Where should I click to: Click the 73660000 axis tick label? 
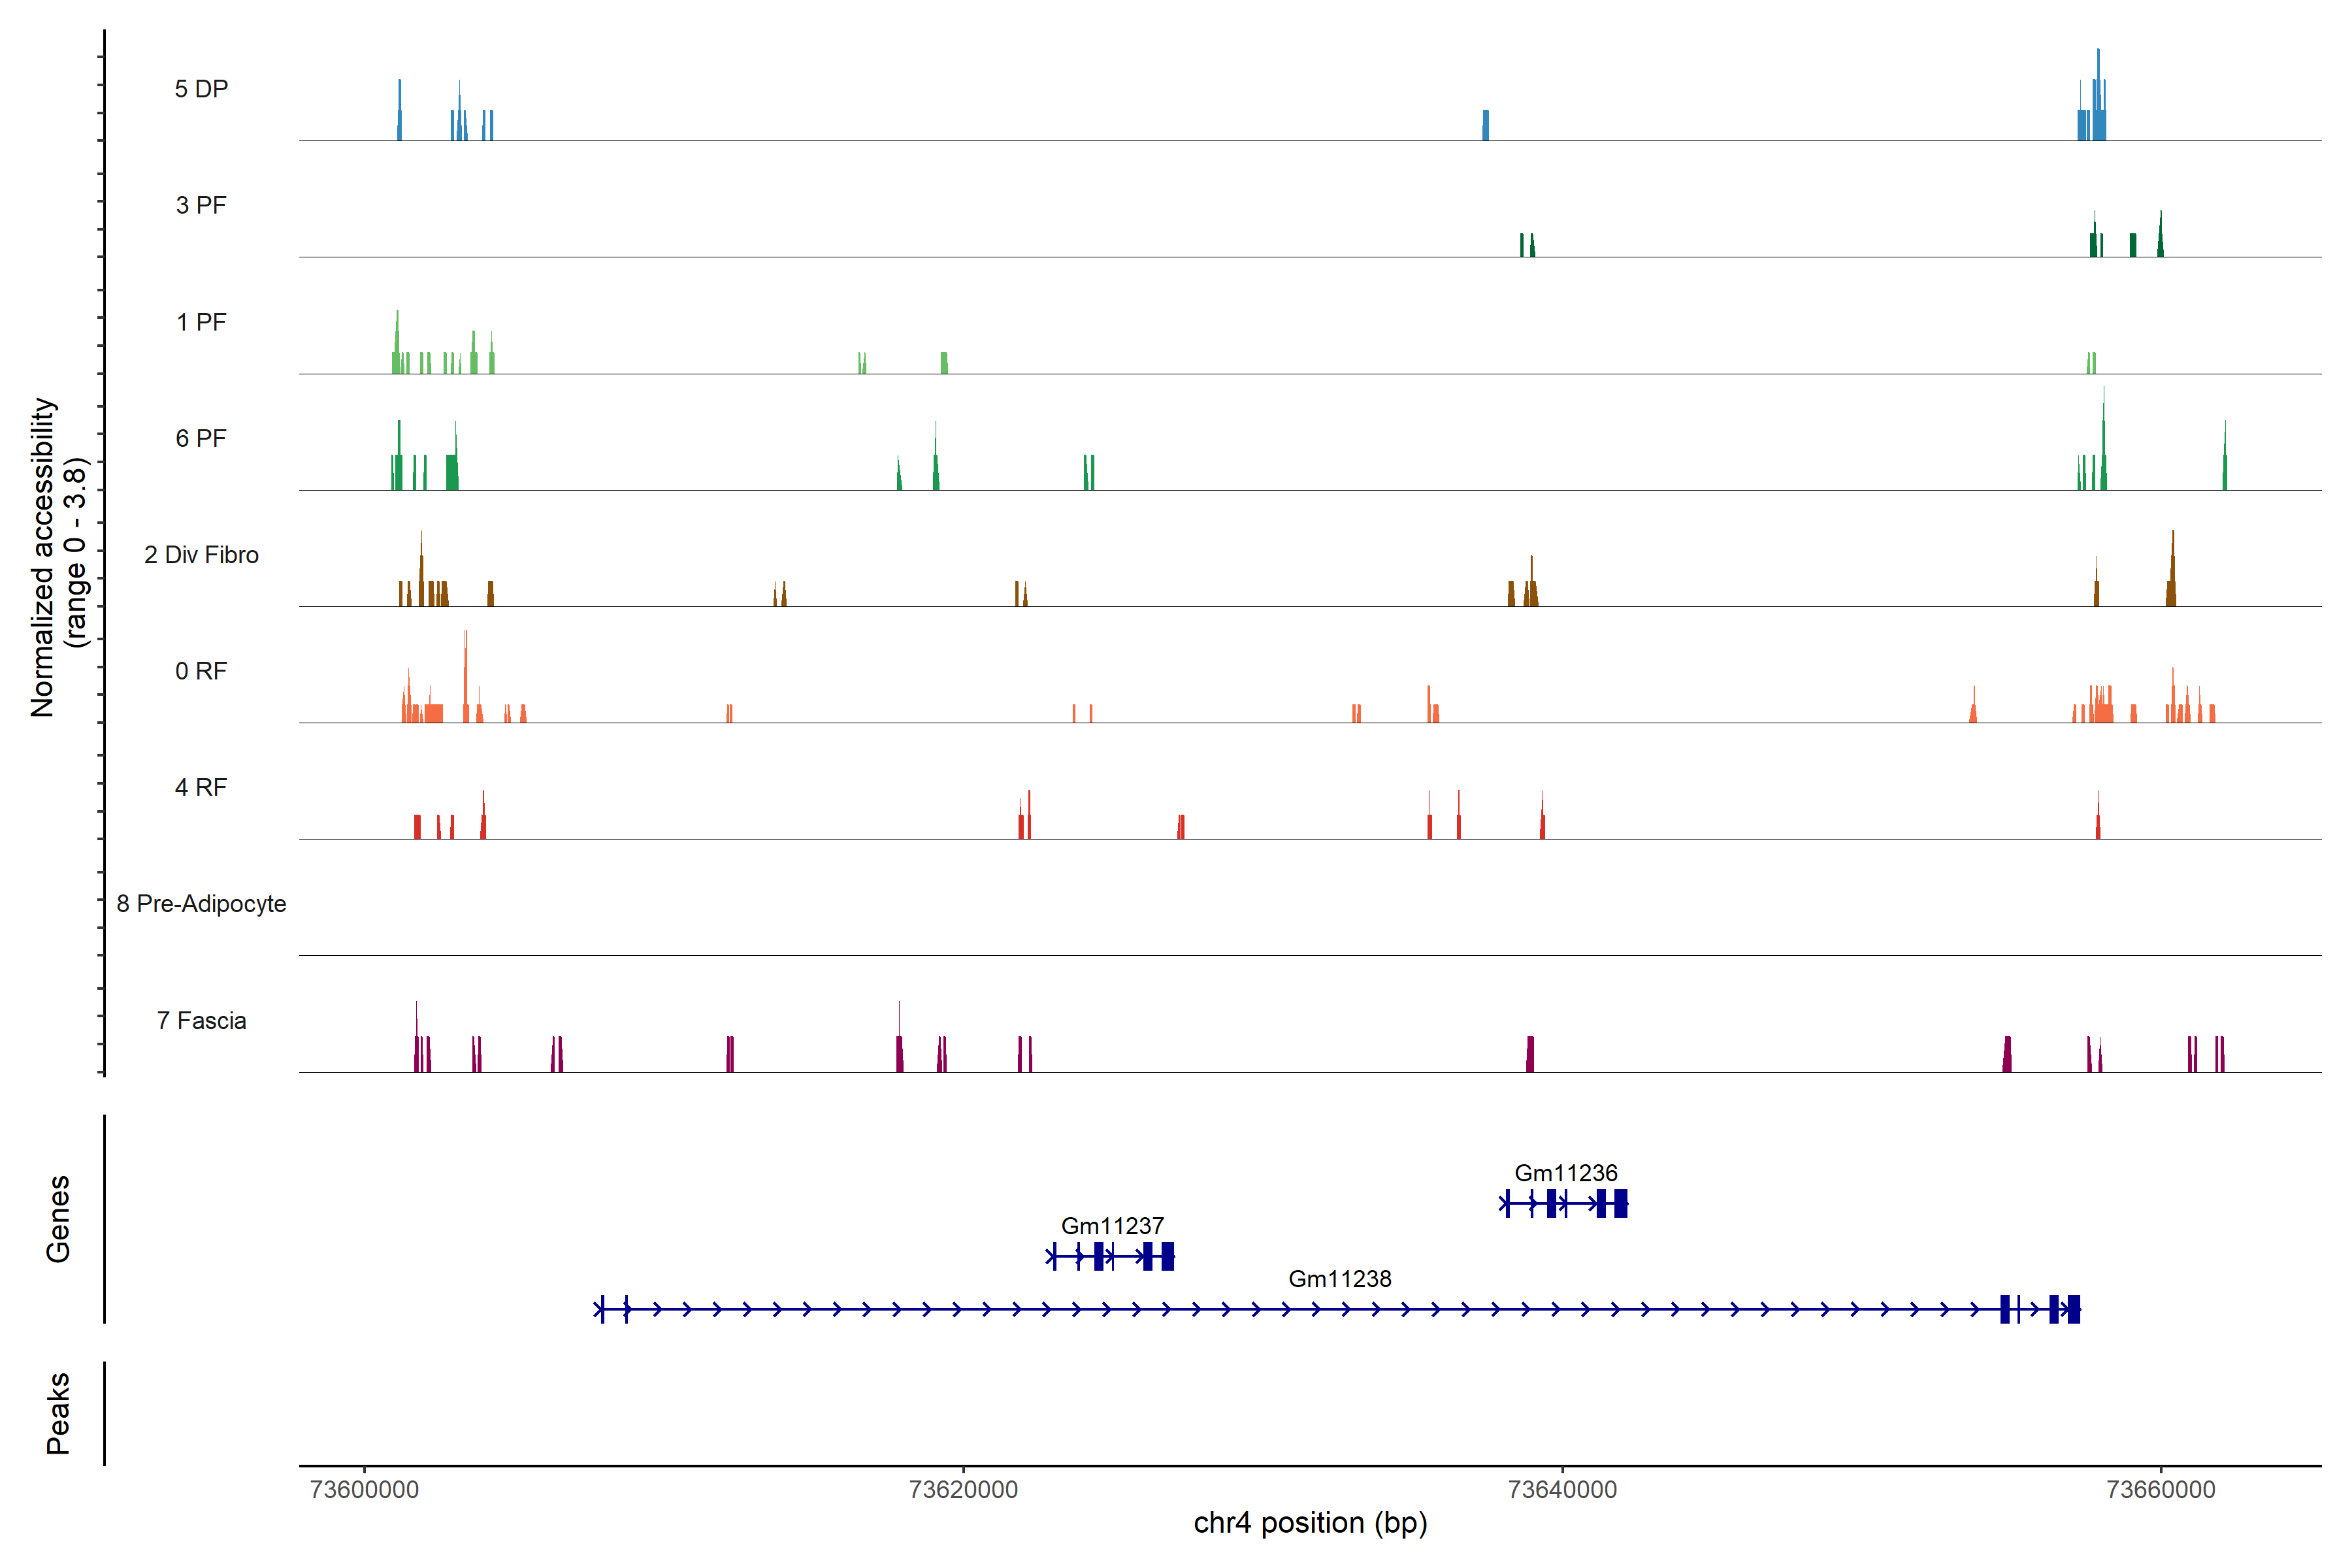[2161, 1489]
